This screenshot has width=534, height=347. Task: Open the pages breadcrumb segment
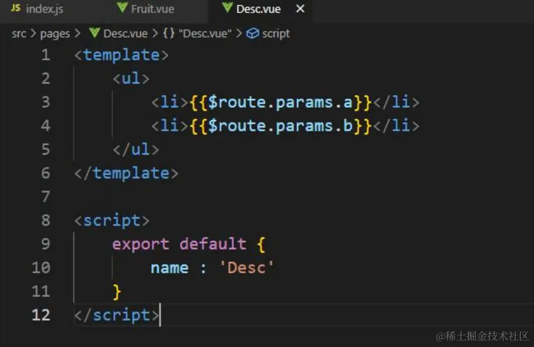(55, 34)
